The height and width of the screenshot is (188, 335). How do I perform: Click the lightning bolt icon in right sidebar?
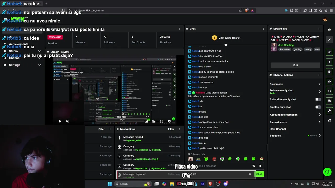click(329, 62)
